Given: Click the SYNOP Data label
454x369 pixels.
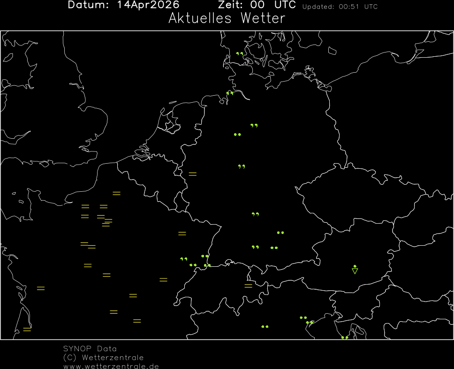Looking at the screenshot, I should coord(90,349).
